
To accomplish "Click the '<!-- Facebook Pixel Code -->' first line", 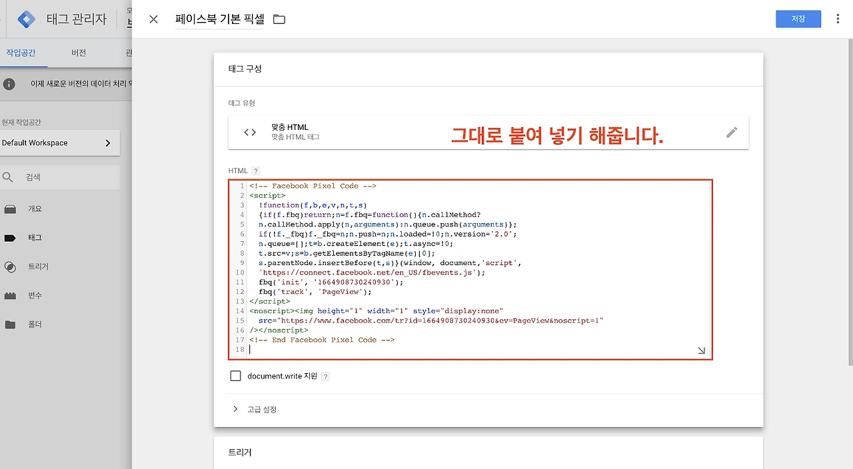I will [313, 186].
